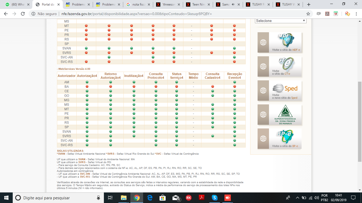Open Adobe Acrobat Reader from taskbar
This screenshot has width=362, height=203.
click(202, 198)
